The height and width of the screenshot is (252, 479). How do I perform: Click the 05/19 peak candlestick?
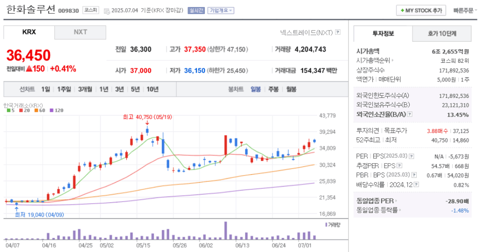pos(147,131)
